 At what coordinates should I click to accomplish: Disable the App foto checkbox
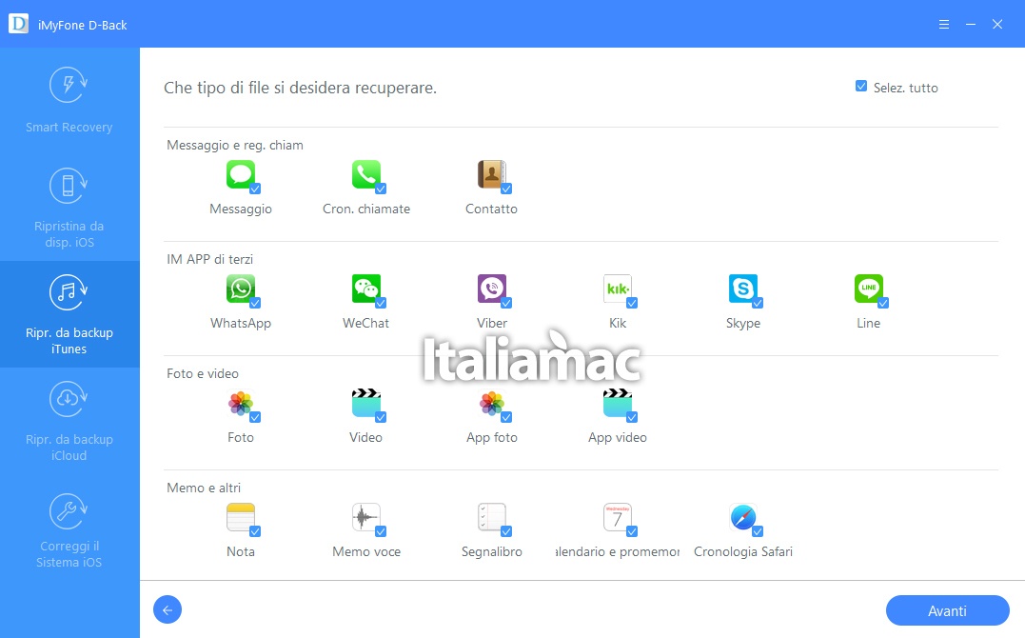pos(506,417)
